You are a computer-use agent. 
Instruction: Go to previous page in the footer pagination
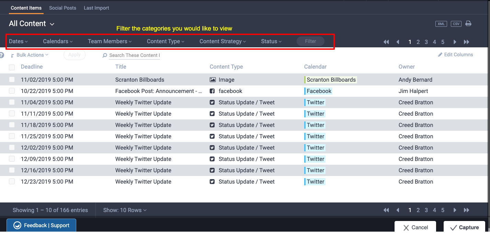click(398, 210)
